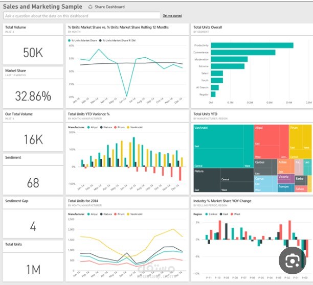Click Natura legend dot in YTD Variance chart
This screenshot has width=313, height=285.
pos(101,127)
